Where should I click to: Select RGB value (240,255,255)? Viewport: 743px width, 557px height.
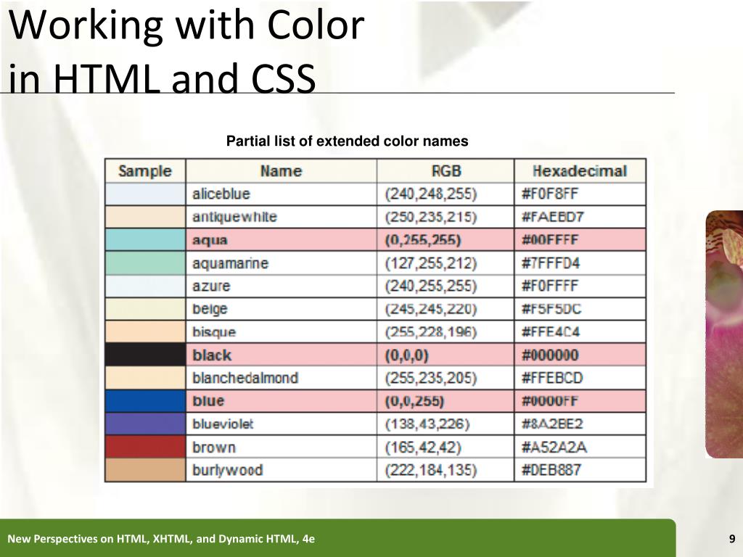click(431, 286)
